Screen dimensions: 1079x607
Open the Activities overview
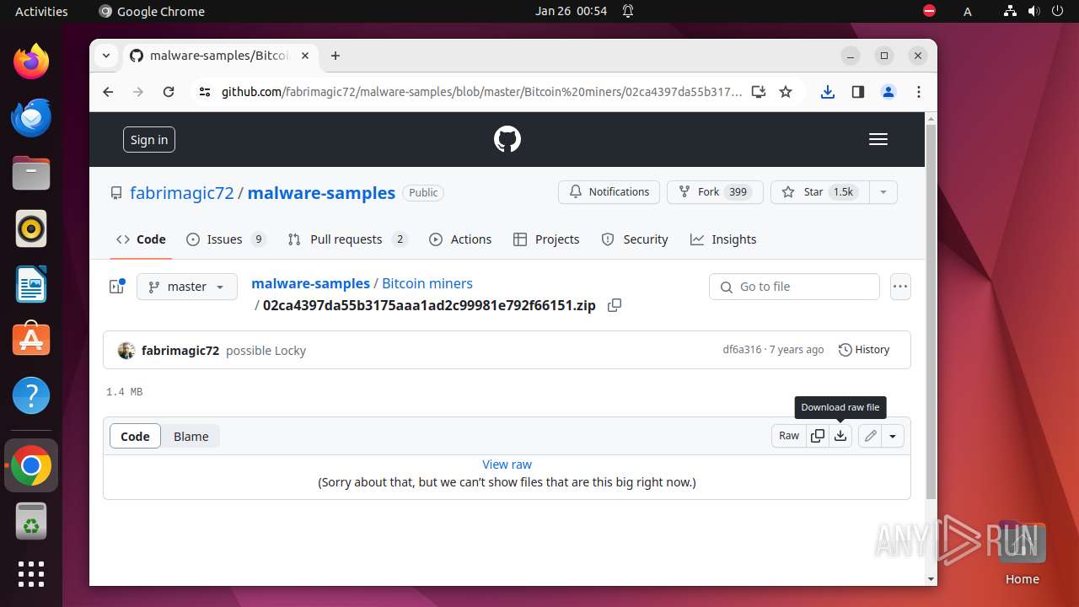(x=41, y=11)
